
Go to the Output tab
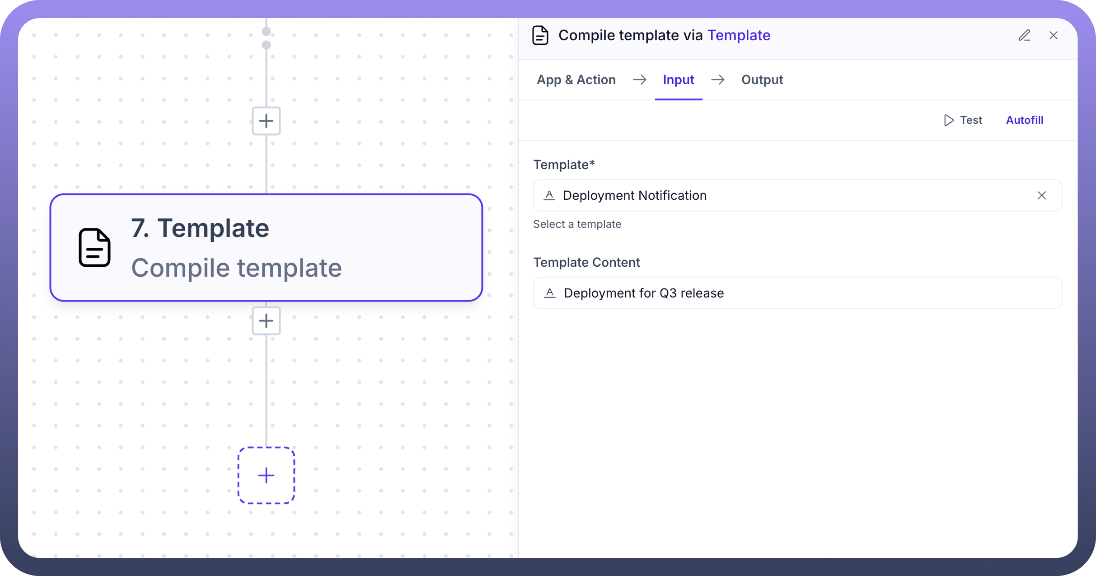coord(762,80)
